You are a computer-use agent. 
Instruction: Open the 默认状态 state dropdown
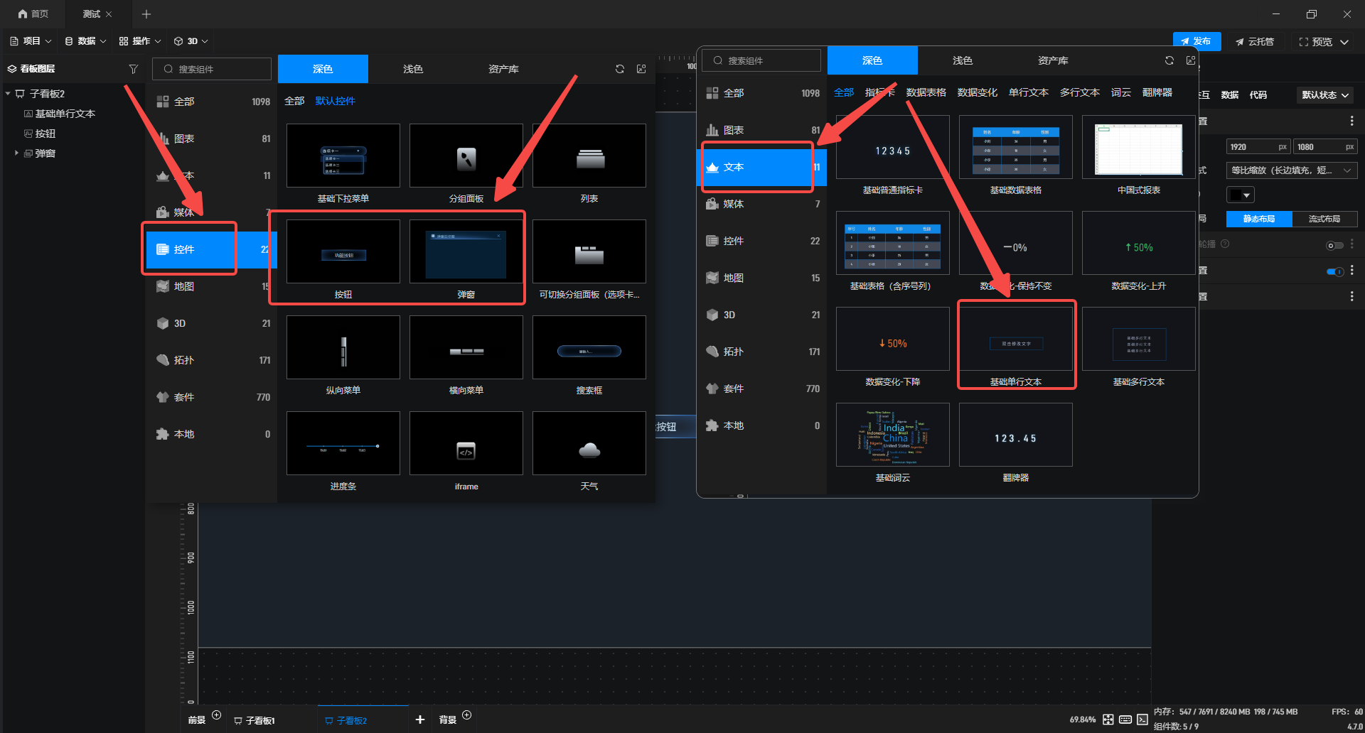(1324, 94)
